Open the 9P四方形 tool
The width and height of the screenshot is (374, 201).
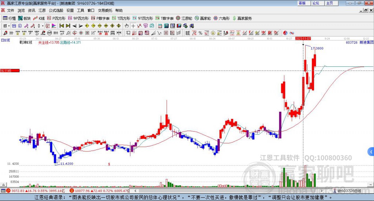[x=78, y=18]
